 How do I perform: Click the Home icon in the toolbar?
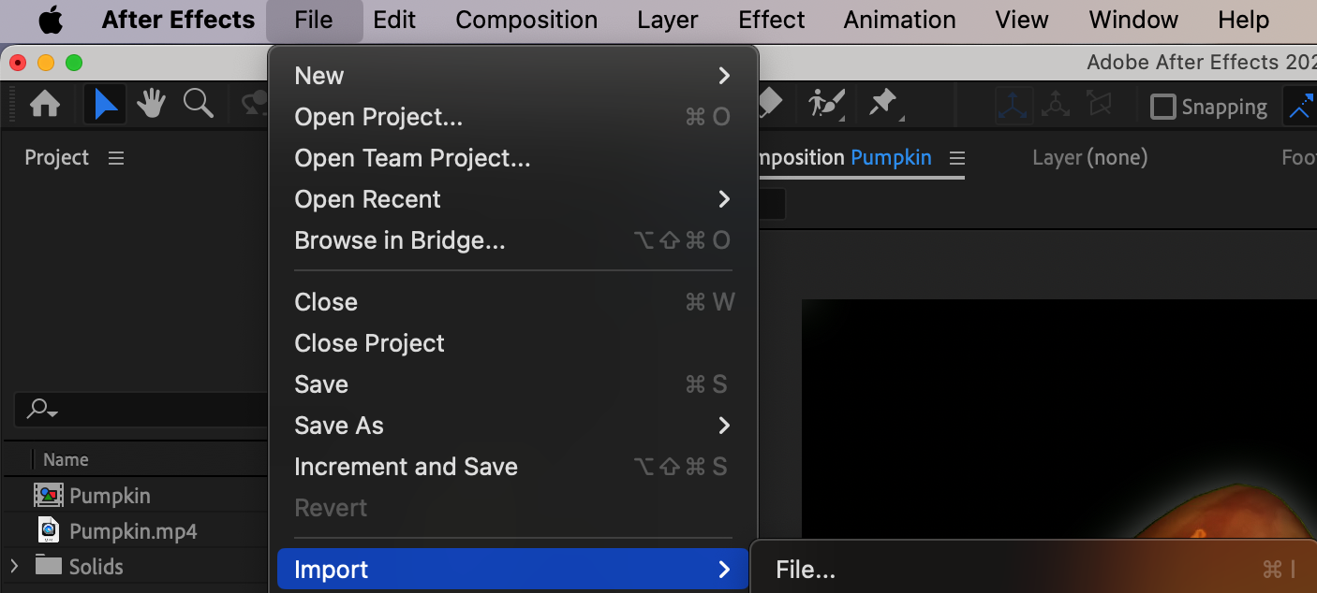click(45, 105)
